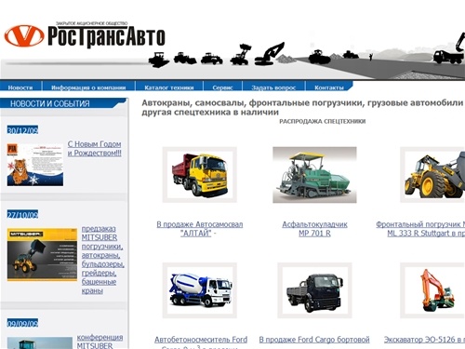
Task: Click the 27/10/09 news date
Action: [22, 215]
